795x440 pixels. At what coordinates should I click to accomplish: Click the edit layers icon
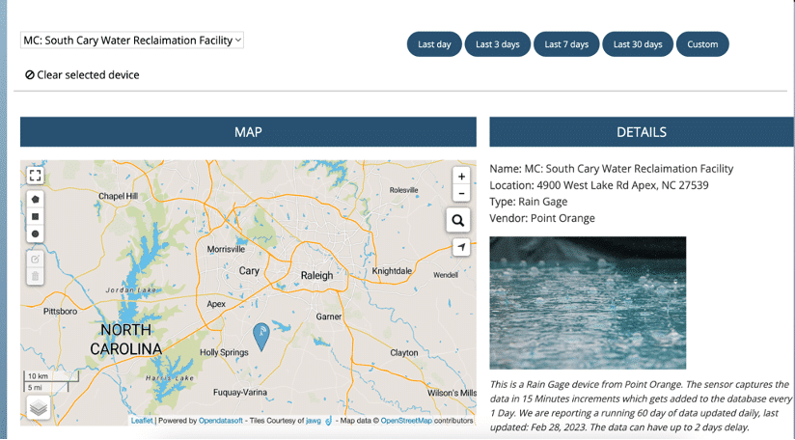[x=36, y=260]
